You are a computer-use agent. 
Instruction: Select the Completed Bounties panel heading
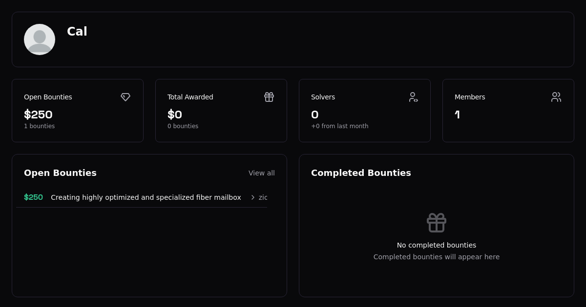coord(361,173)
